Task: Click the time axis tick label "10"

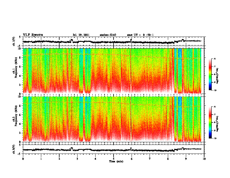Action: pos(204,159)
